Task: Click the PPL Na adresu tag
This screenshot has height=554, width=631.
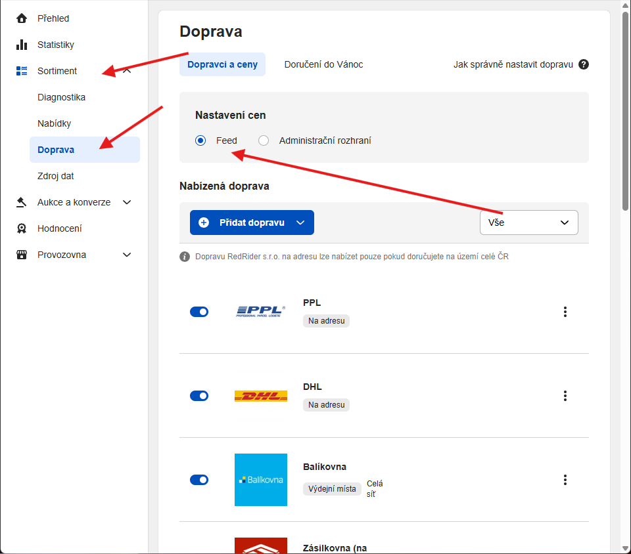Action: (327, 321)
